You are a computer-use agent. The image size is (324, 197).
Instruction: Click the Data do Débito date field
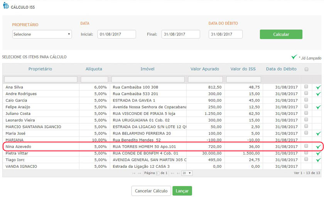[x=225, y=34]
